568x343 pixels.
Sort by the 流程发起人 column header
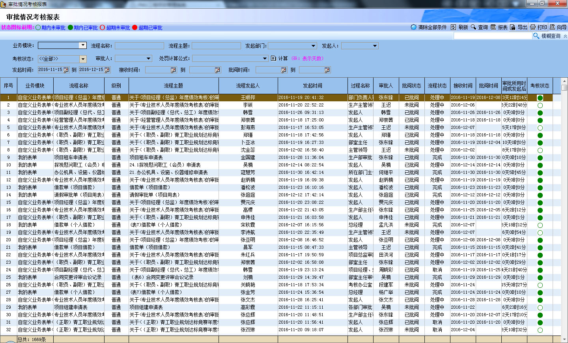pyautogui.click(x=248, y=86)
